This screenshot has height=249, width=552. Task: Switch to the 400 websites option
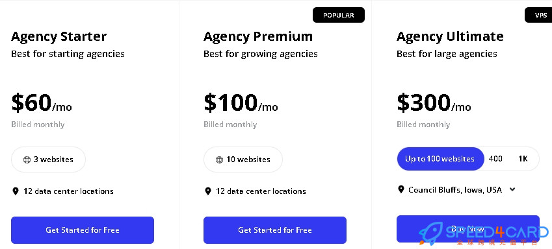(x=495, y=159)
